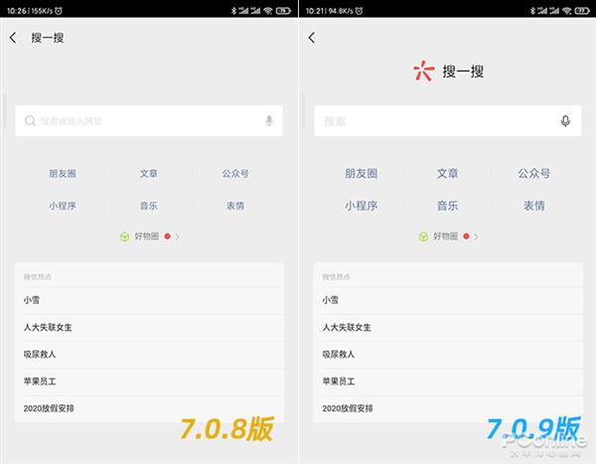The height and width of the screenshot is (464, 596).
Task: Tap alarm clock icon in left status bar
Action: coord(59,11)
